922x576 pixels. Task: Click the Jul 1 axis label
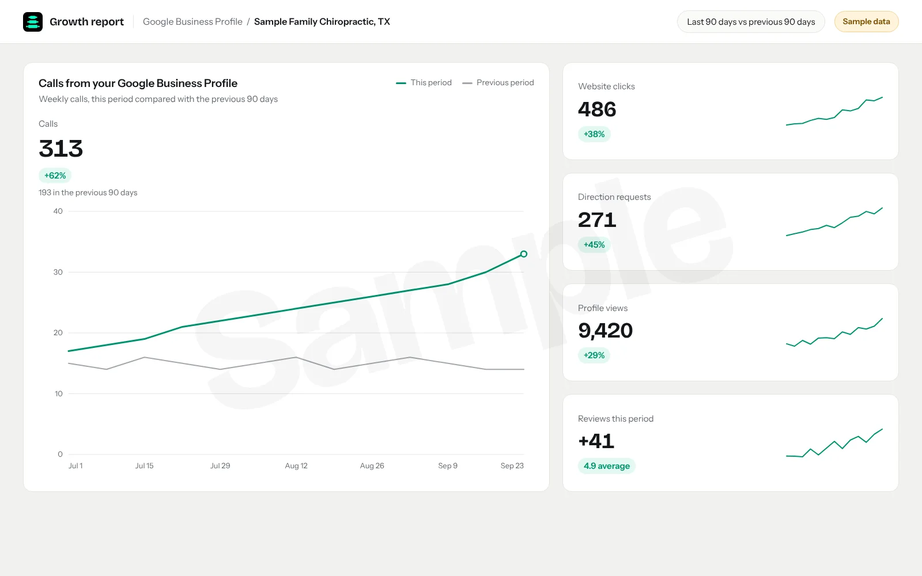tap(75, 466)
